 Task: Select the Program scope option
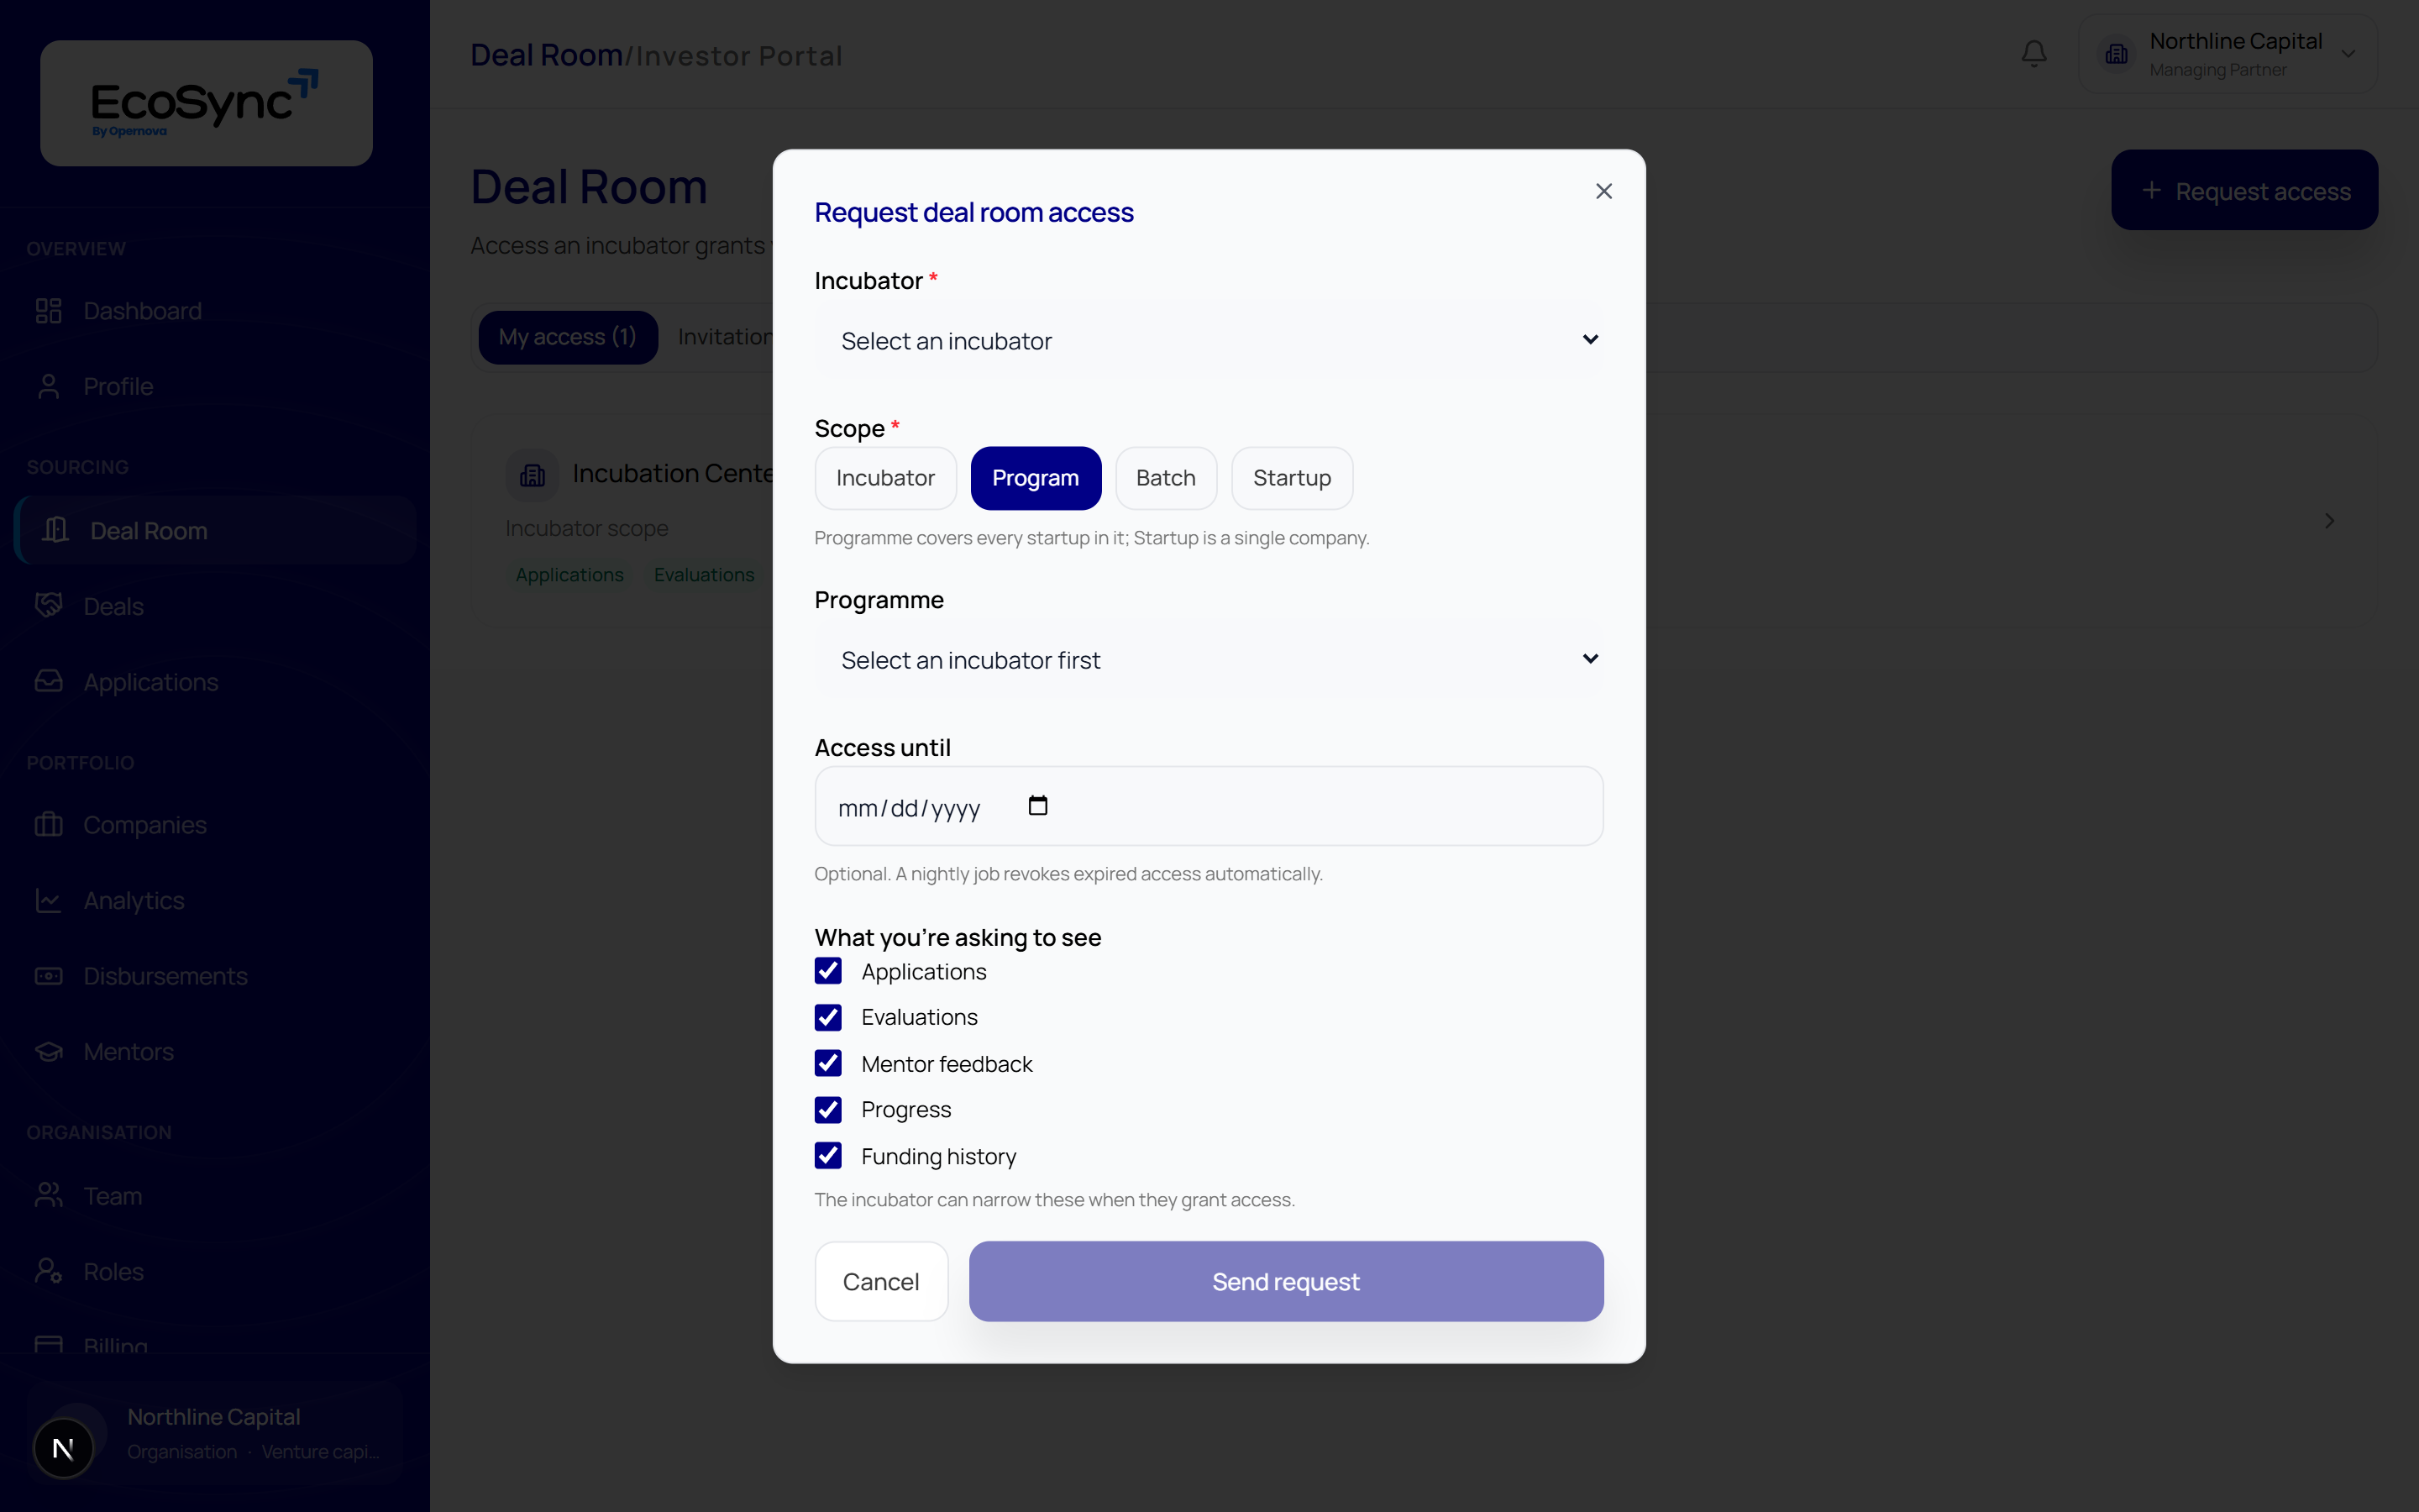click(1035, 478)
